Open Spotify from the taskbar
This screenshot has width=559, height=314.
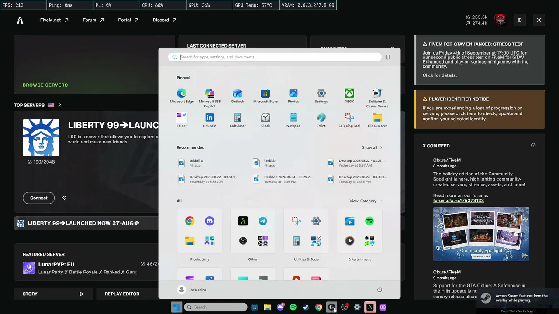293,307
